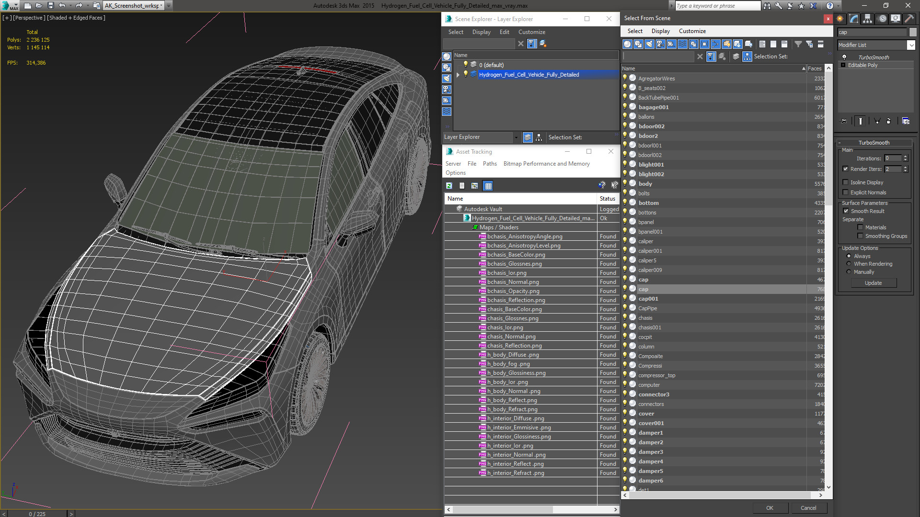Open the Hierarchy command panel tab
Screen dimensions: 920x517
(868, 19)
